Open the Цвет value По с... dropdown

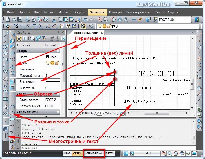[x=53, y=57]
